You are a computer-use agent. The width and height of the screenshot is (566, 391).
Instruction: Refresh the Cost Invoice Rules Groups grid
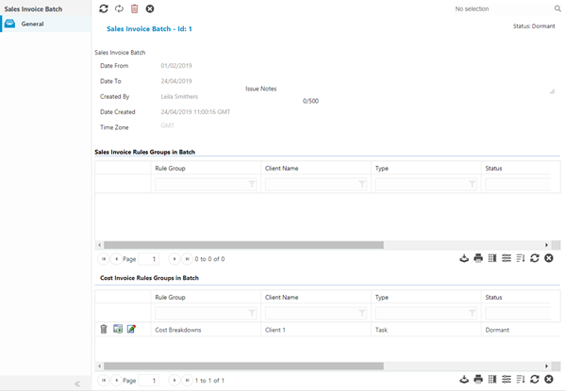tap(535, 380)
